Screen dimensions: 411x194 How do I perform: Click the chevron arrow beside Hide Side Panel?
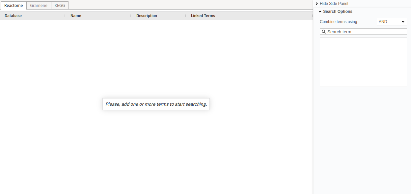point(316,4)
